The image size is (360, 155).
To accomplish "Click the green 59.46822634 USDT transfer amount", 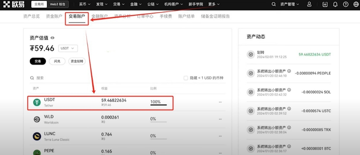I will (315, 55).
